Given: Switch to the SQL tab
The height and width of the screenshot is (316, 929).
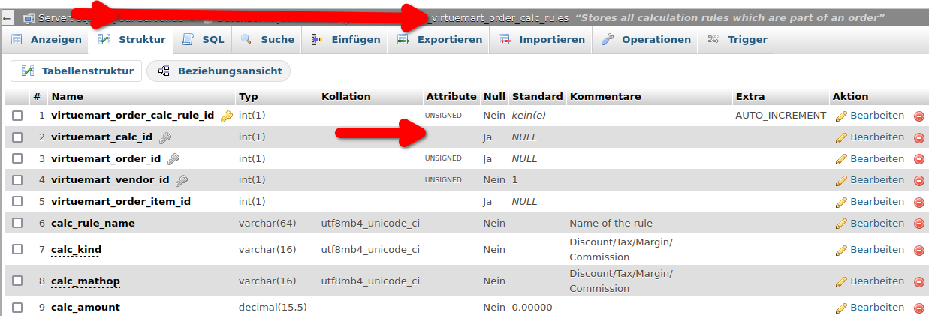Looking at the screenshot, I should pos(204,40).
